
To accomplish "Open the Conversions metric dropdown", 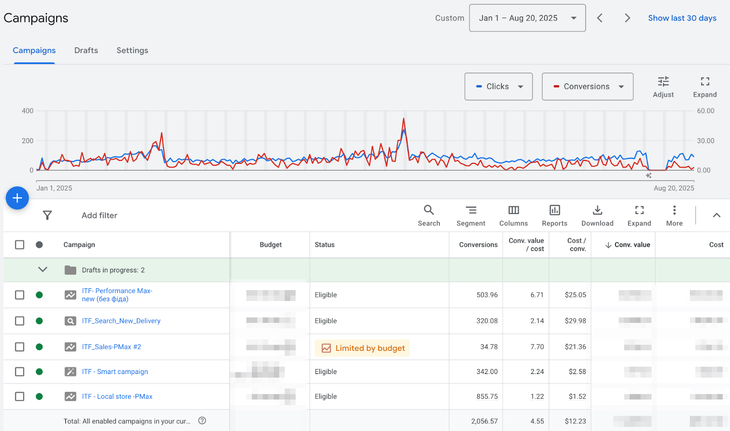I will pyautogui.click(x=587, y=87).
